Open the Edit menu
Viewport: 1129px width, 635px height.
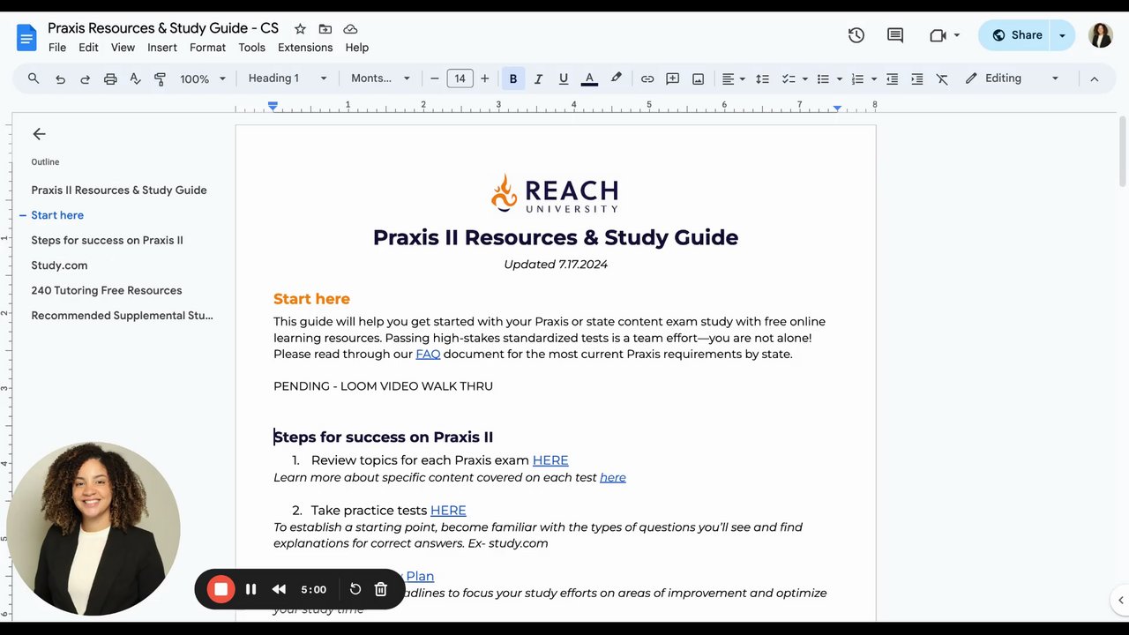point(88,48)
